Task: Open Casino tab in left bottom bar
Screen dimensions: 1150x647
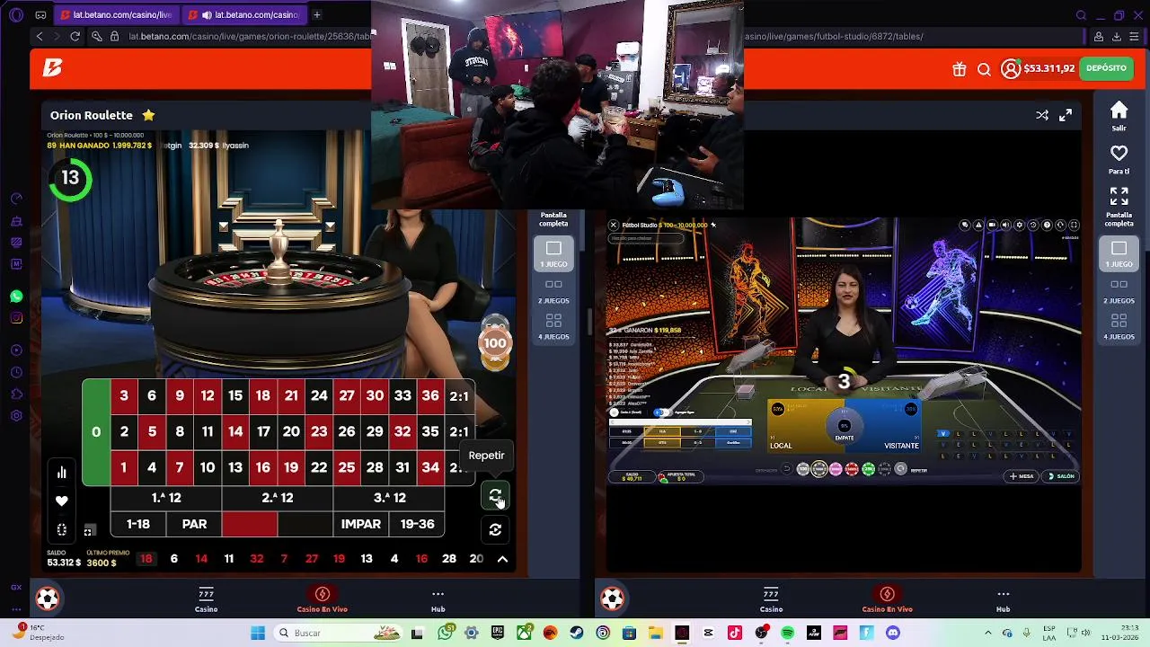Action: (206, 599)
